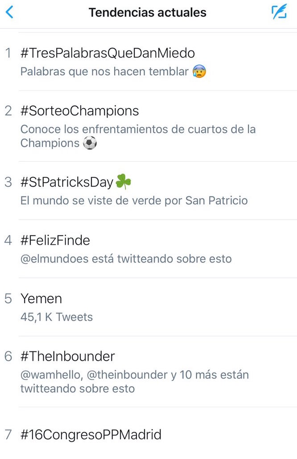
Task: Open the #TheInbounder hashtag
Action: (x=67, y=356)
